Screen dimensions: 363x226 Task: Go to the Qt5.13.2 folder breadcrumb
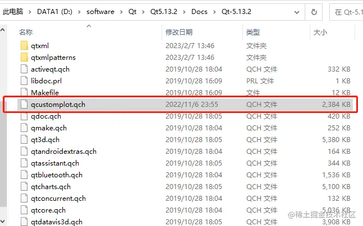click(x=164, y=12)
